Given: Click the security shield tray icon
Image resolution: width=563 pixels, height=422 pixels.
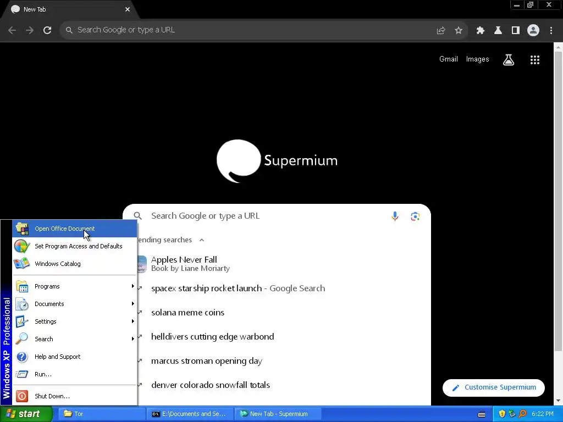Looking at the screenshot, I should pos(501,414).
